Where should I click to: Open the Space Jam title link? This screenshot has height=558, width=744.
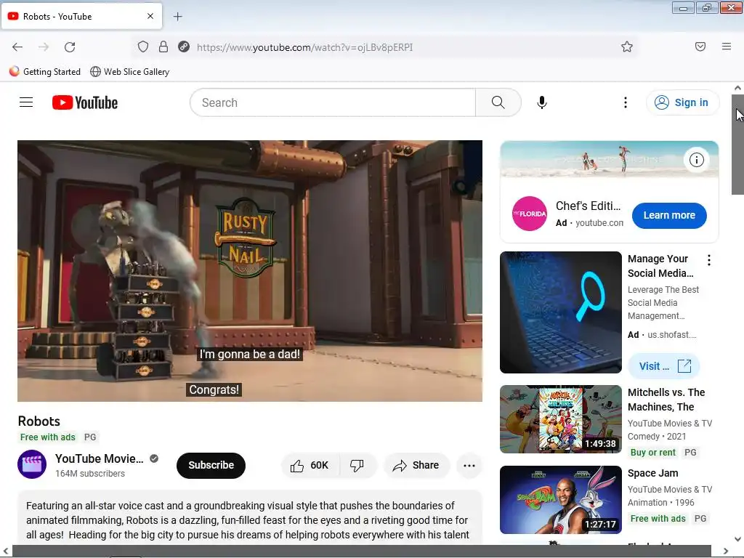click(x=653, y=473)
